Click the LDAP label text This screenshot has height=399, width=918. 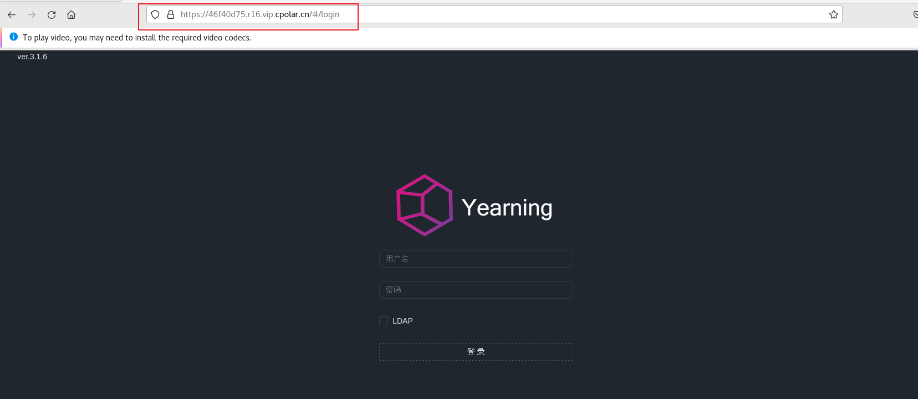click(x=402, y=321)
